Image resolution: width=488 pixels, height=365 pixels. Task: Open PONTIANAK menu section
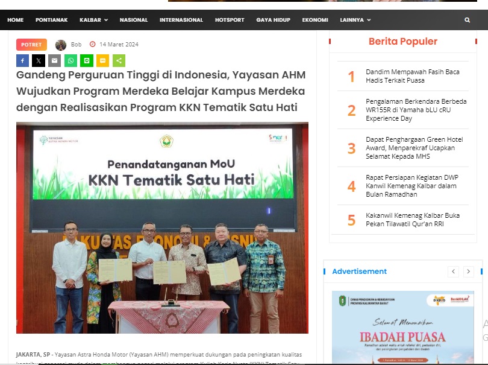tap(52, 20)
